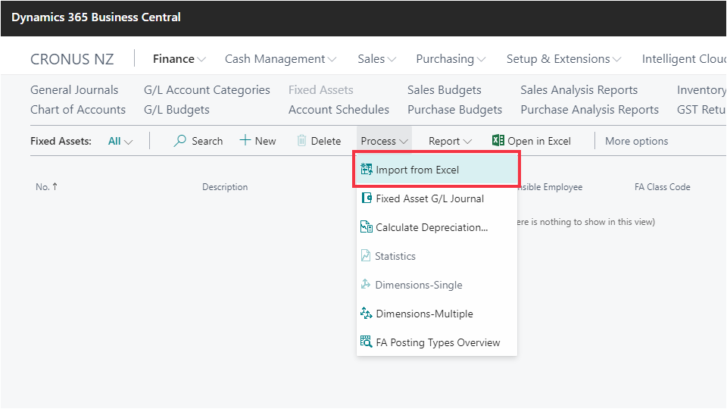Viewport: 727px width, 409px height.
Task: Open Purchase Budgets link
Action: pyautogui.click(x=455, y=109)
